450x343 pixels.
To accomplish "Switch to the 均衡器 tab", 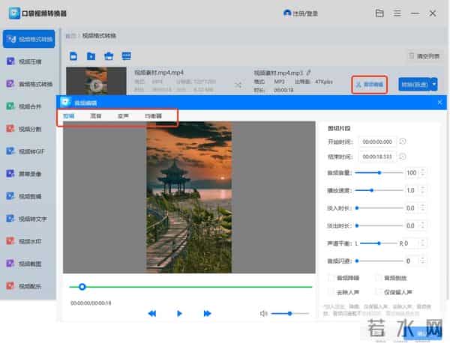I will pyautogui.click(x=153, y=116).
